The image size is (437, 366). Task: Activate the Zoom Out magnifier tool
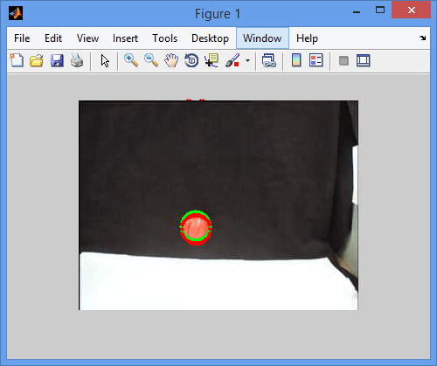tap(151, 60)
